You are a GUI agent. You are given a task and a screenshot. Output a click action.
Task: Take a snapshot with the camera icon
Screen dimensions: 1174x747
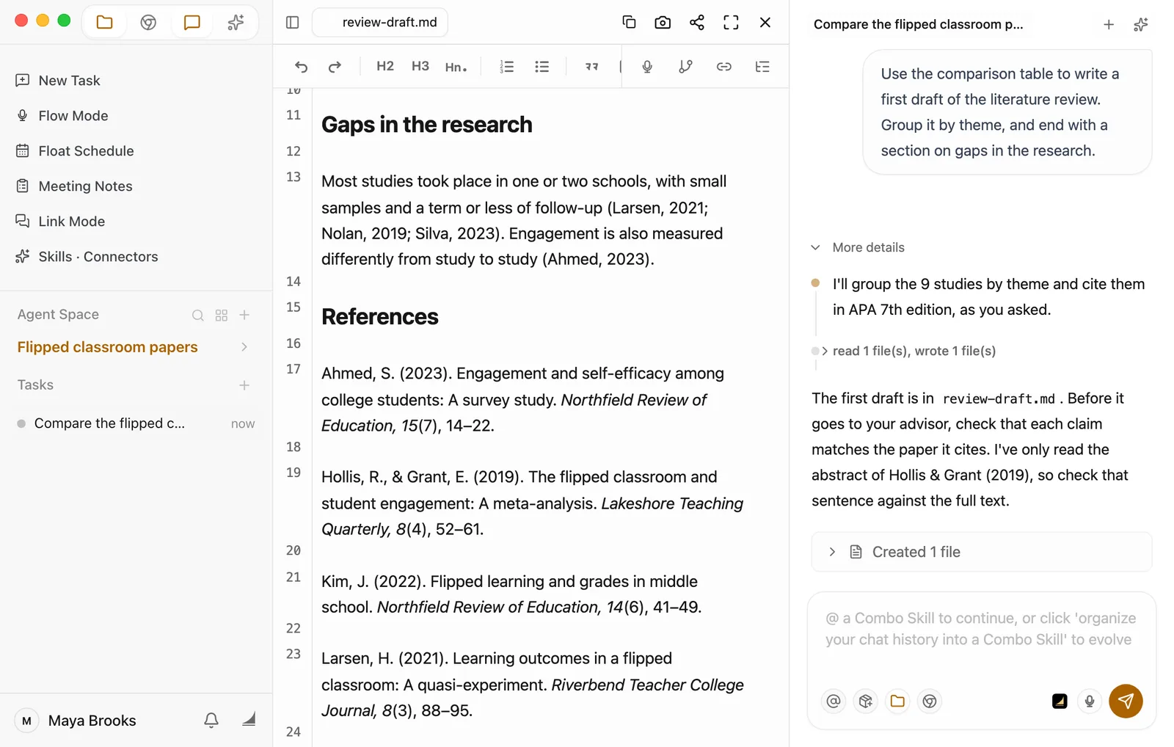point(663,22)
